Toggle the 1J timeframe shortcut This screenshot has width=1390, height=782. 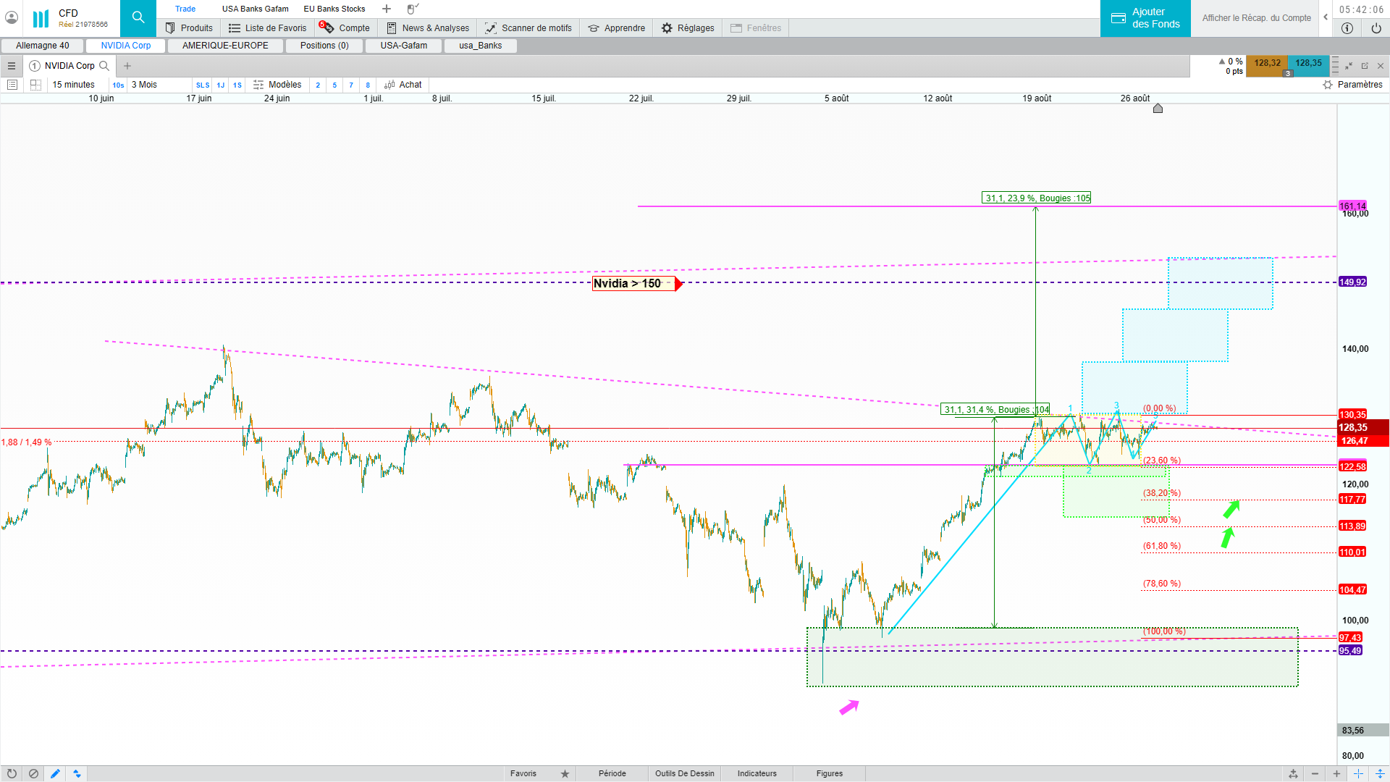(221, 85)
